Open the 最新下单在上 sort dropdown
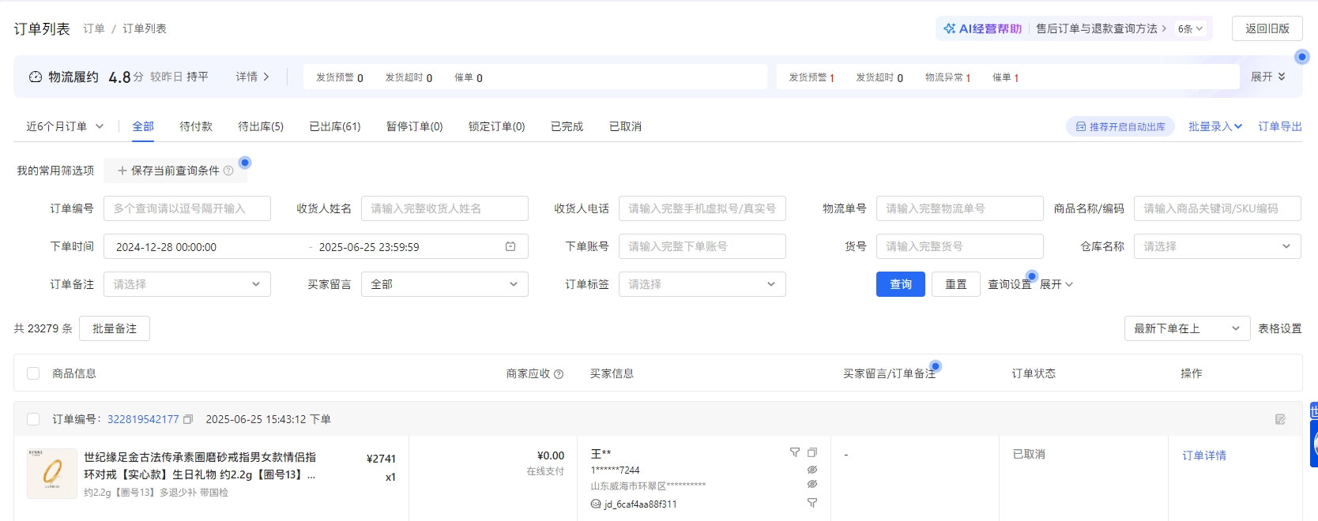The image size is (1318, 521). [1187, 328]
